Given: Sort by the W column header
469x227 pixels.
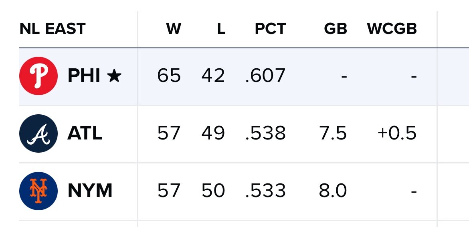Looking at the screenshot, I should pyautogui.click(x=174, y=29).
